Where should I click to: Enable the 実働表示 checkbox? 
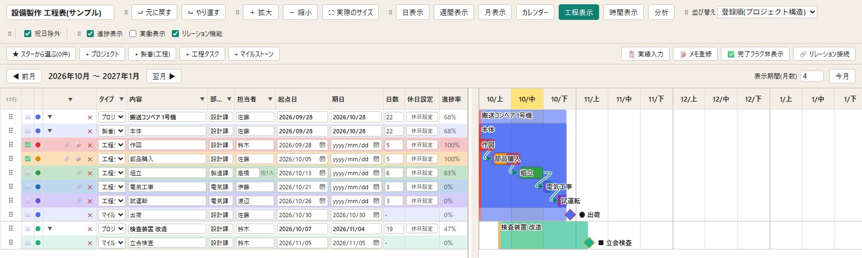coord(133,34)
